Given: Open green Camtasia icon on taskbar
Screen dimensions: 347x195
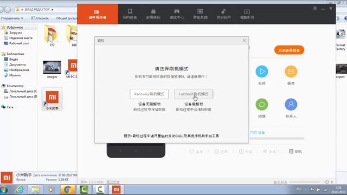Looking at the screenshot, I should pyautogui.click(x=84, y=190).
